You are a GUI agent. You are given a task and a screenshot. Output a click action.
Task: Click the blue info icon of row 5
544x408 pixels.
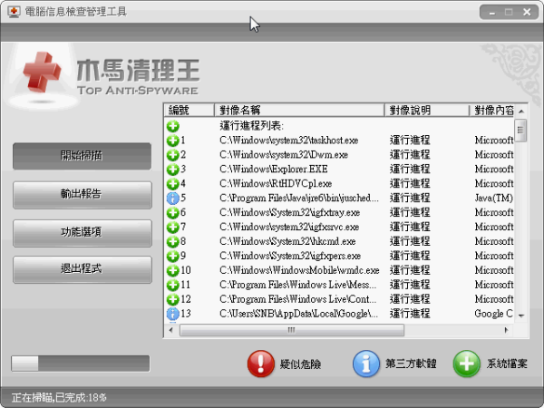(x=173, y=198)
